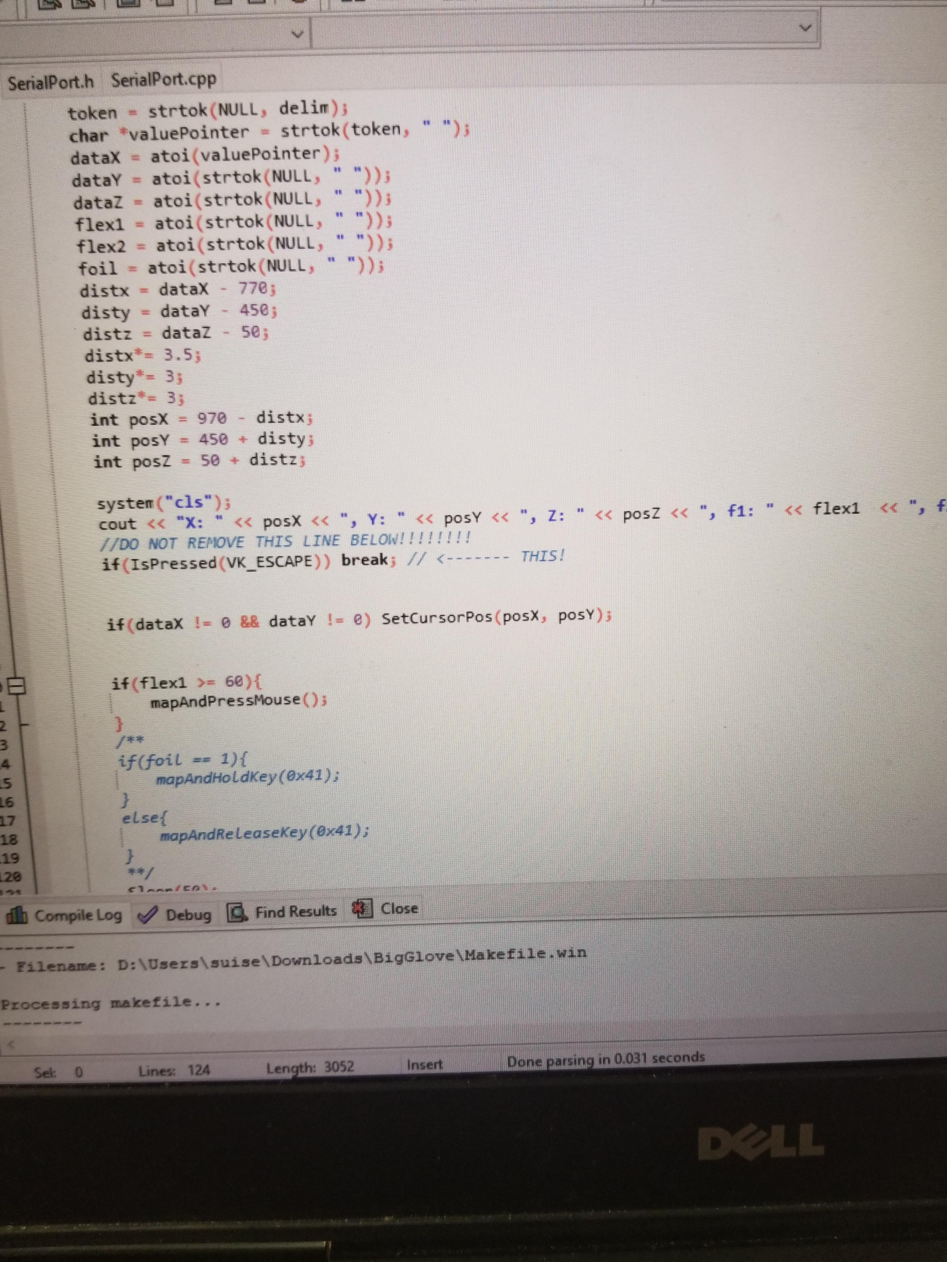Click the Lines: 124 status field

click(174, 1070)
